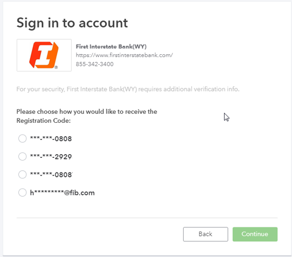Choose the h*********@fib.com email radio button
Screen dimensions: 292x257
tap(22, 192)
